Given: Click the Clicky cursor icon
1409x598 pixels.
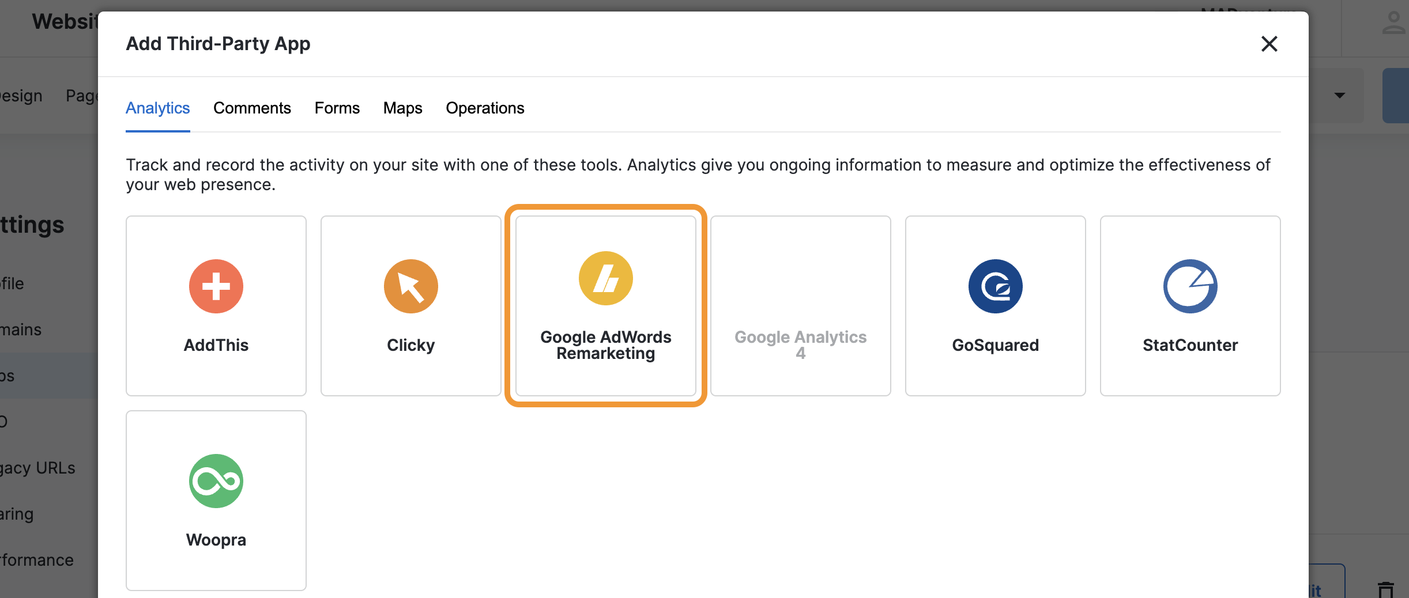Looking at the screenshot, I should (x=411, y=286).
